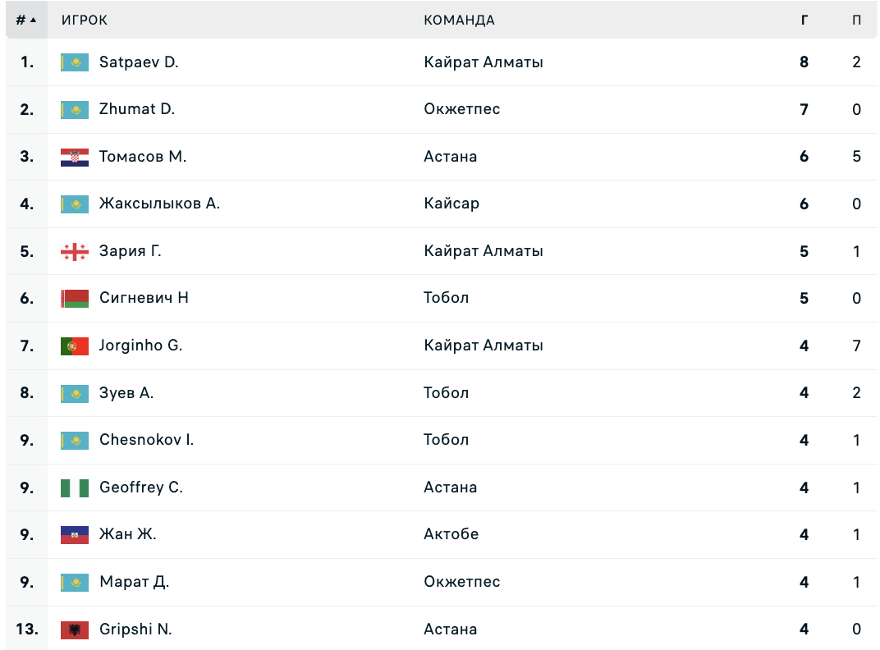
Task: Select player Жаксылыков А.
Action: point(159,204)
